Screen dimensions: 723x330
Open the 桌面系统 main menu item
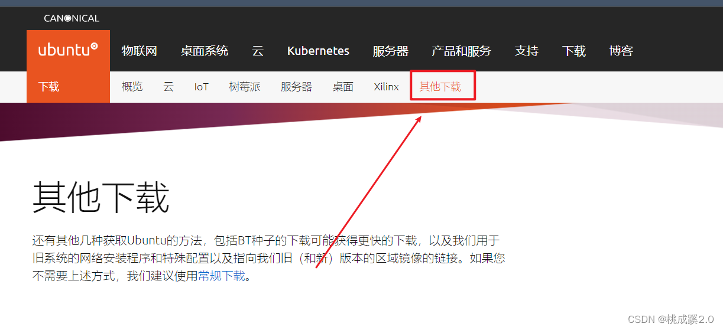(205, 51)
